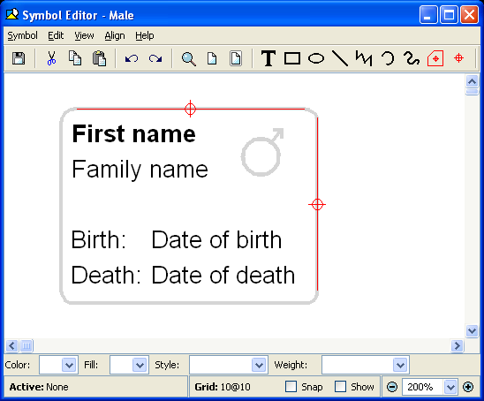This screenshot has width=484, height=401.
Task: Click the horizontal scrollbar left arrow
Action: pos(11,345)
